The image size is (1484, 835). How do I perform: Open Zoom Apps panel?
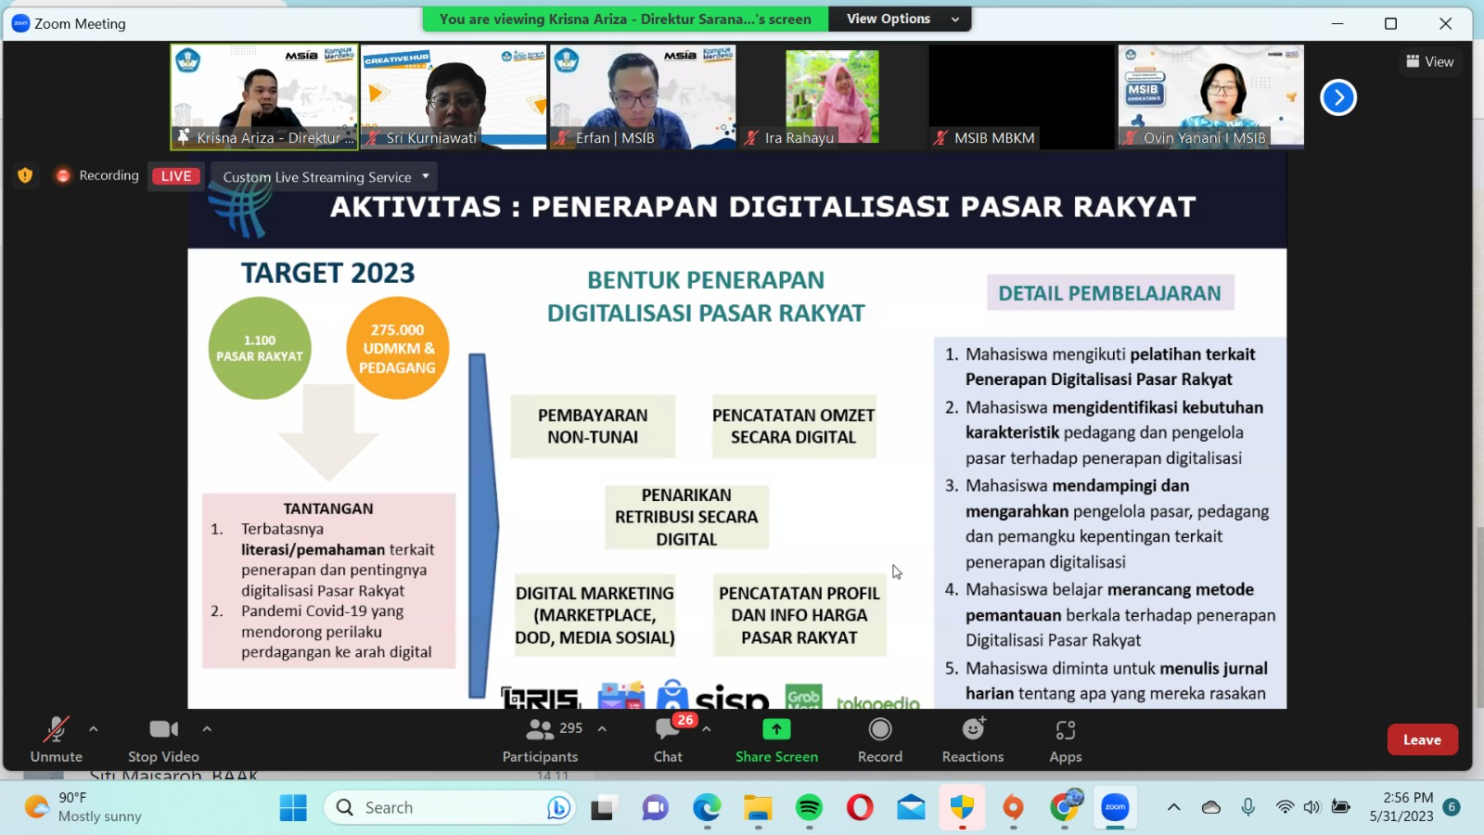(x=1066, y=740)
